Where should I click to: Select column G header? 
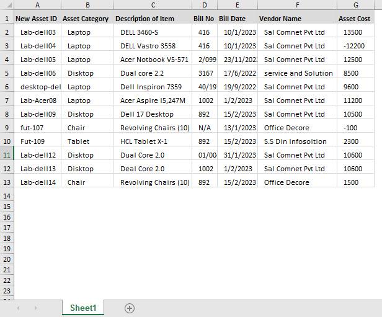click(356, 5)
